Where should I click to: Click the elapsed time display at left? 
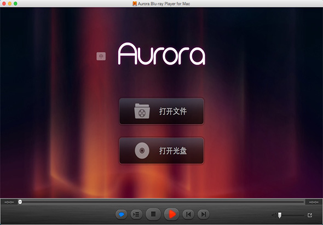9,202
